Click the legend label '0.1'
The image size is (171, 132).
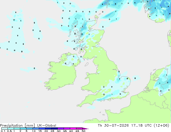click(x=3, y=131)
